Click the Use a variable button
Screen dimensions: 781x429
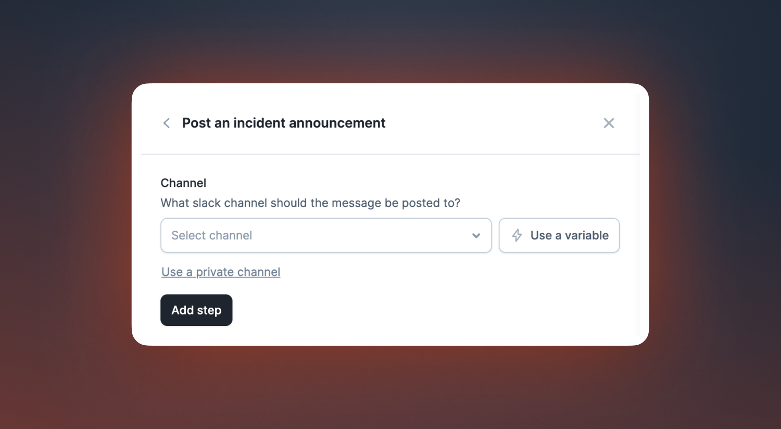tap(559, 235)
